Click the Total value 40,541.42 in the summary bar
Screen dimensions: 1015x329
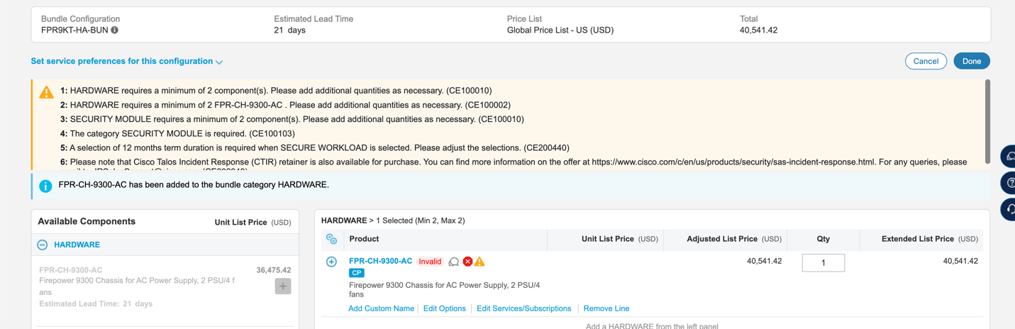(x=758, y=30)
